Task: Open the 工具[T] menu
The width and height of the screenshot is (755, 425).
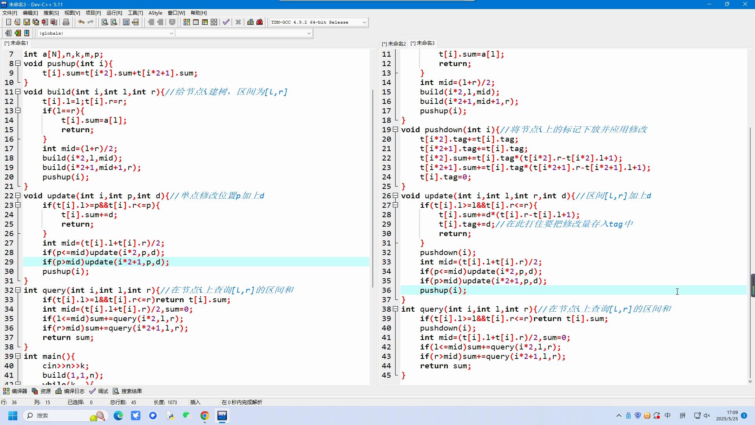Action: (135, 13)
